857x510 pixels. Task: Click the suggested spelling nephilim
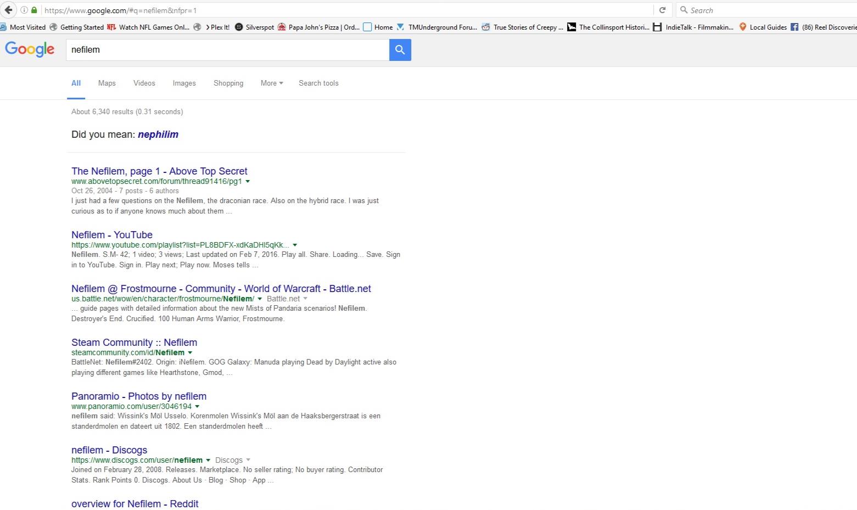(x=158, y=134)
